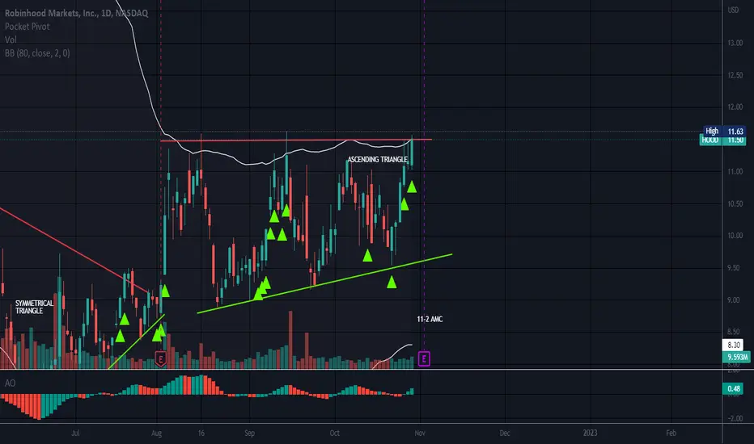Click the 0.48 AO value label

coord(733,388)
